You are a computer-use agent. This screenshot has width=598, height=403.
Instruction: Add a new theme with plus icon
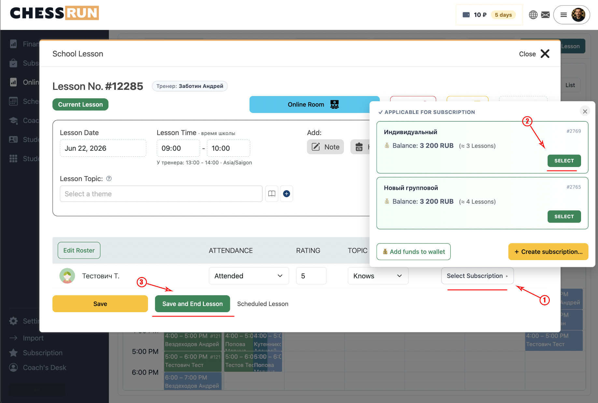(287, 194)
